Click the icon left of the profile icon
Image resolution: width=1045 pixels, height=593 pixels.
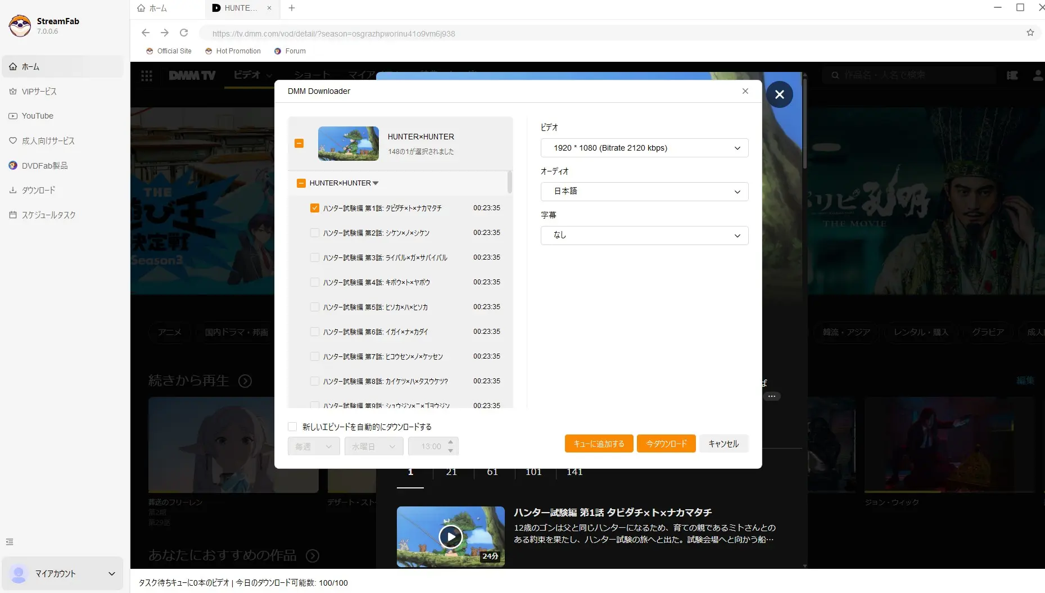click(1012, 75)
